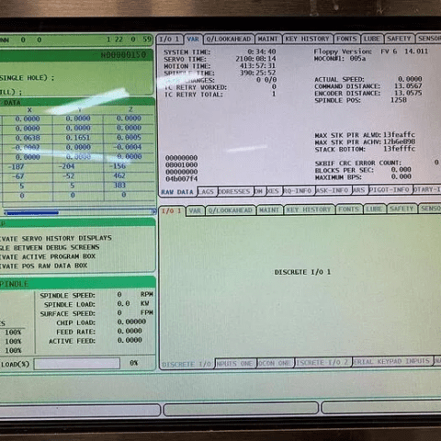The image size is (441, 441).
Task: Open the PIGOT-INFO sub-tab
Action: point(390,189)
